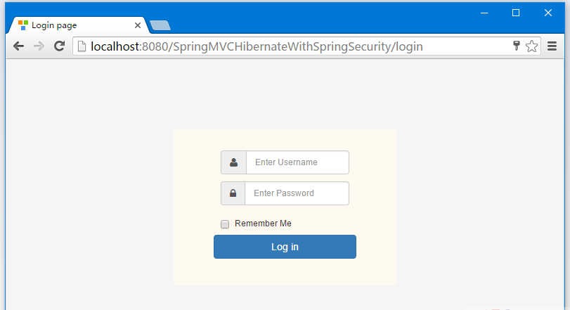The image size is (570, 310).
Task: Close the Login page tab
Action: point(138,25)
